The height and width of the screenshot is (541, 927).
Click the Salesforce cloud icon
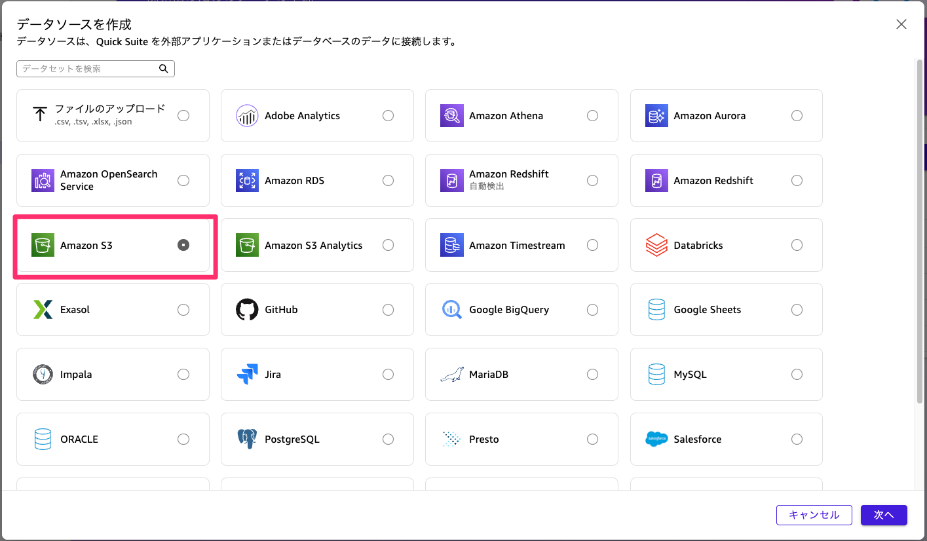[656, 439]
